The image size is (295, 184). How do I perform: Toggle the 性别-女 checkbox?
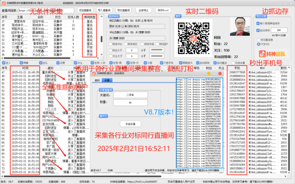pos(128,63)
